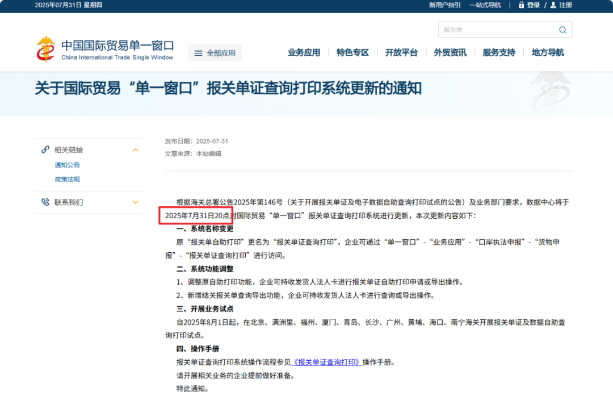Expand the 联系我们 section
This screenshot has width=613, height=400.
135,202
